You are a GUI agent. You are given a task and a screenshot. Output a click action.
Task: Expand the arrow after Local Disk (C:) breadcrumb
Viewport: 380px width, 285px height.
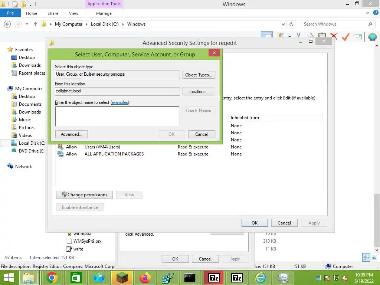point(123,24)
